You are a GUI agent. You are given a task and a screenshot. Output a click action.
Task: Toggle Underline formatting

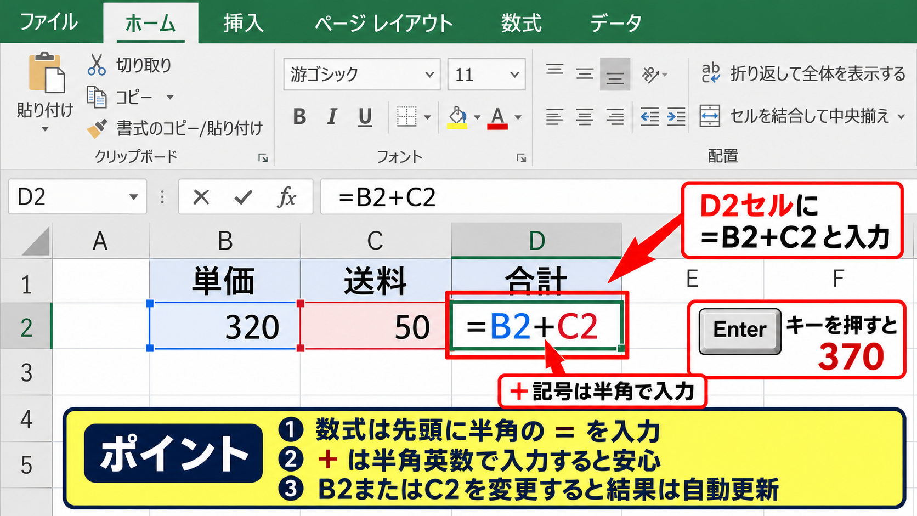pos(365,117)
